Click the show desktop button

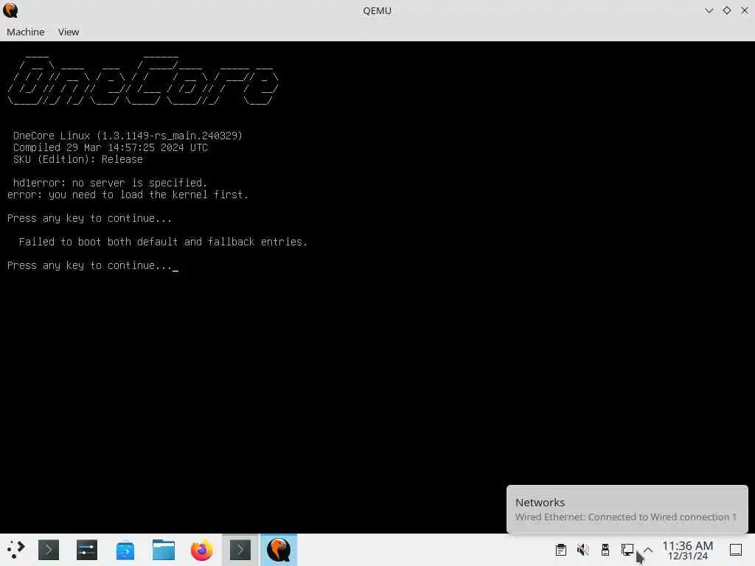736,550
